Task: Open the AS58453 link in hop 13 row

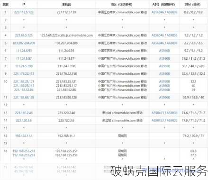Action: click(158, 113)
